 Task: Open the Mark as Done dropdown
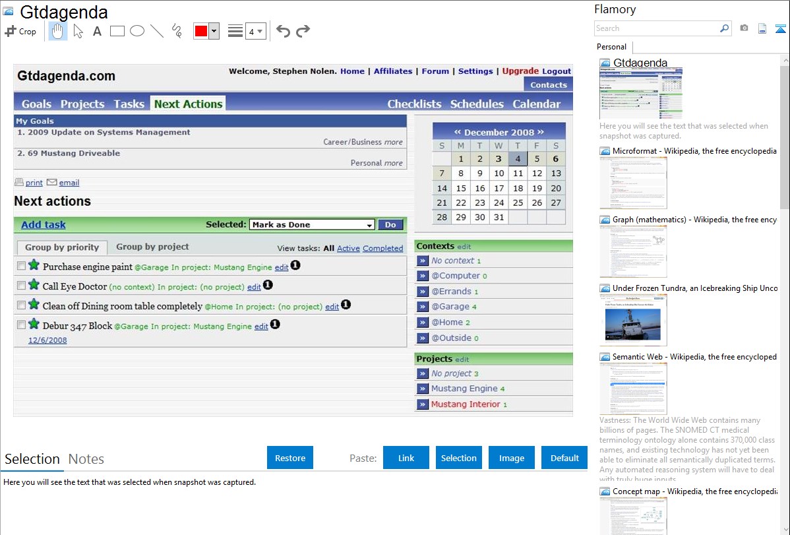point(312,225)
